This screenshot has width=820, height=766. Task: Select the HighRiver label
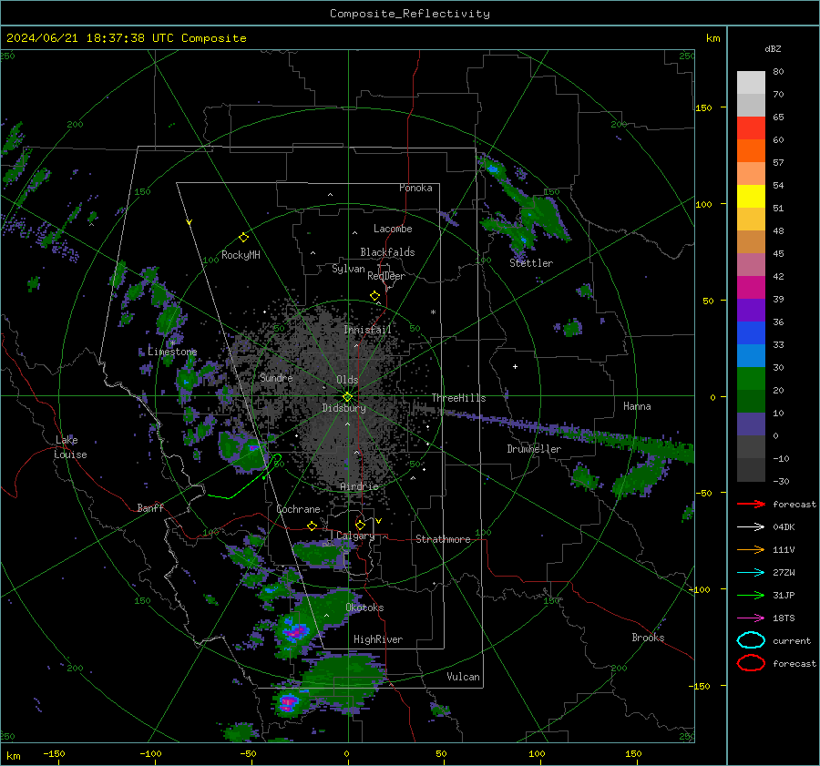378,639
